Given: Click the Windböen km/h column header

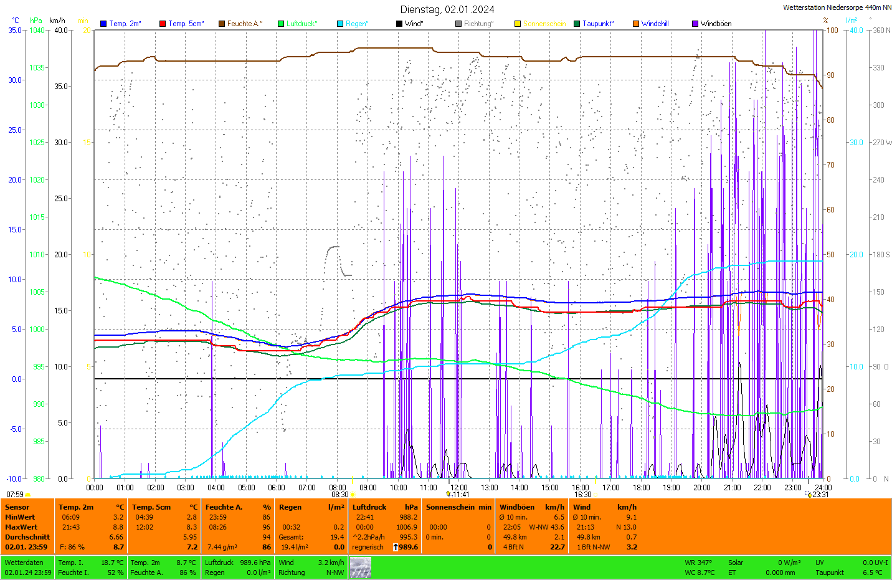Looking at the screenshot, I should pos(531,507).
